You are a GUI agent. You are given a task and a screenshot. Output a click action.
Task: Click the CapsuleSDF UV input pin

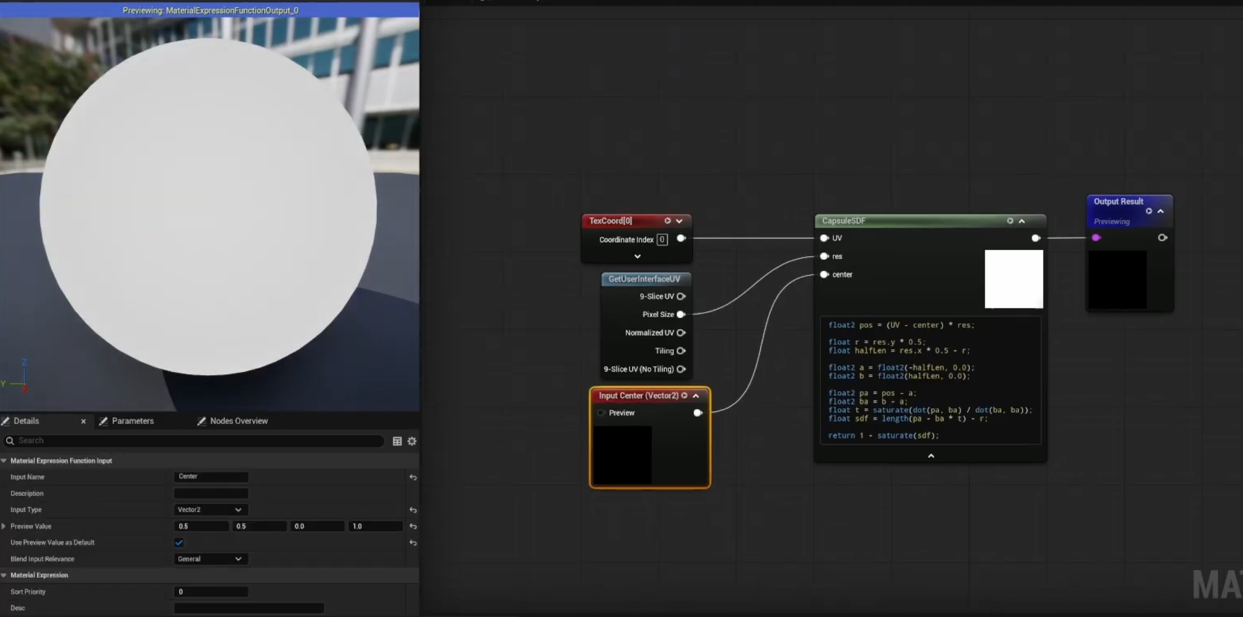coord(824,238)
